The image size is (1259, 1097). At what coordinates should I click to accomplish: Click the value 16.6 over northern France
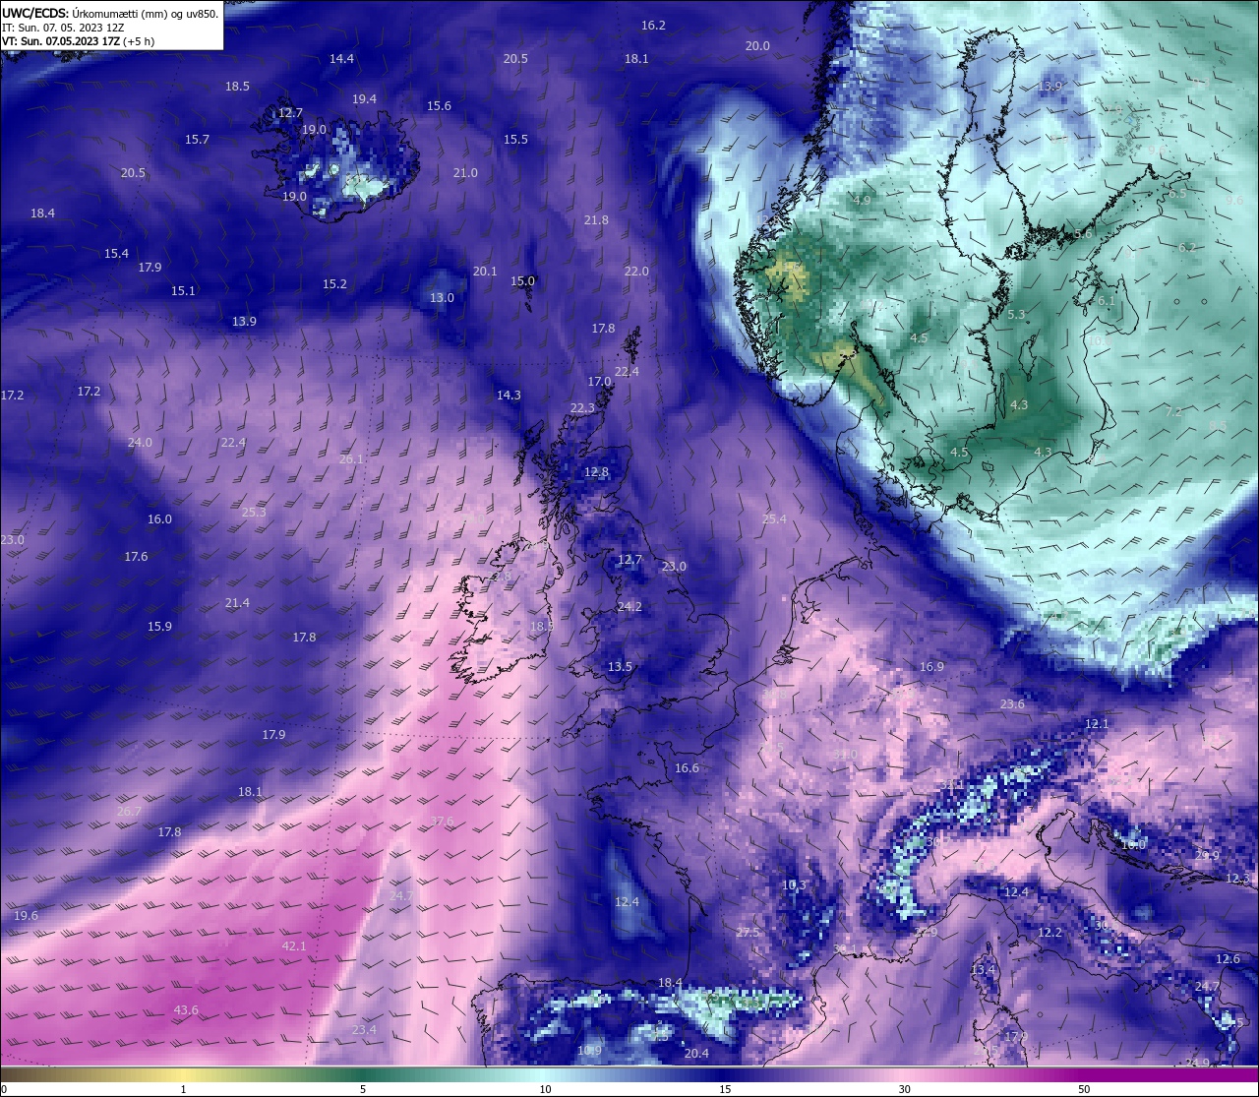coord(687,768)
